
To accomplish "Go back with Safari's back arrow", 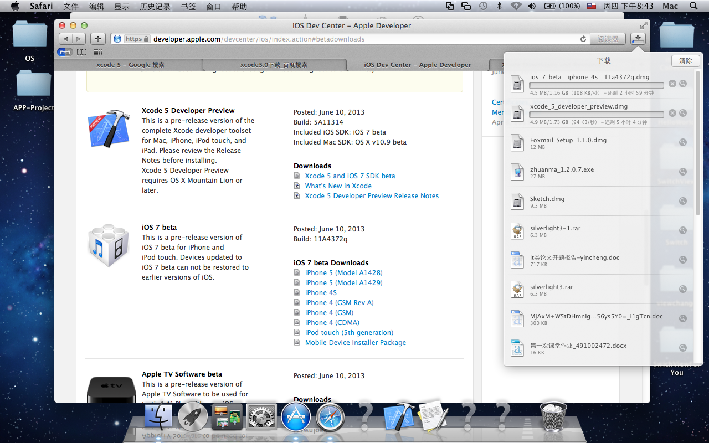I will coord(66,39).
